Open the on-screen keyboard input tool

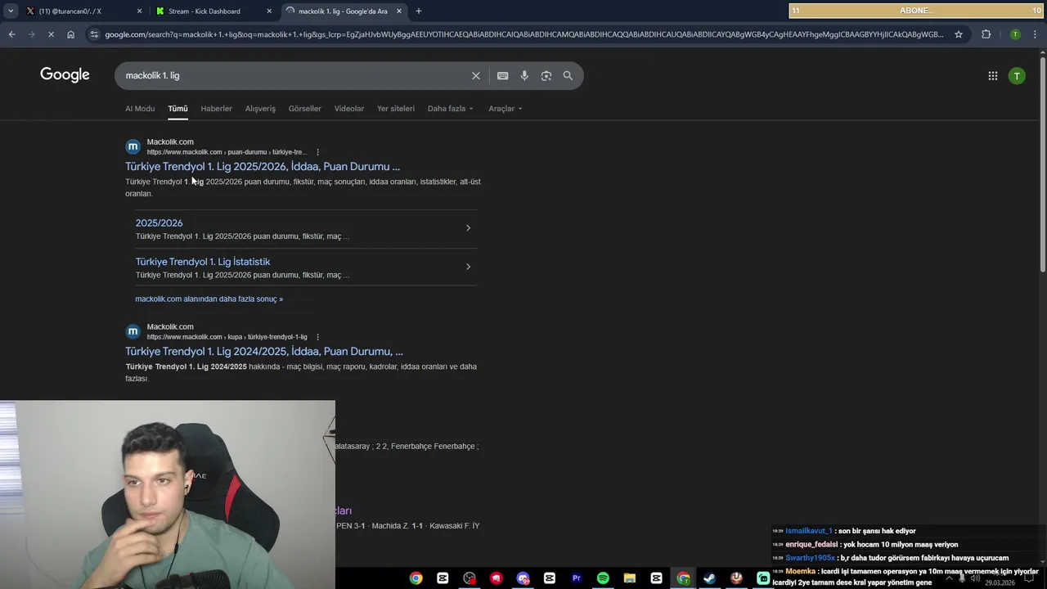[x=502, y=75]
